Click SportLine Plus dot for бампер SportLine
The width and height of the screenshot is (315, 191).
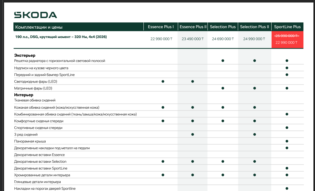[287, 75]
